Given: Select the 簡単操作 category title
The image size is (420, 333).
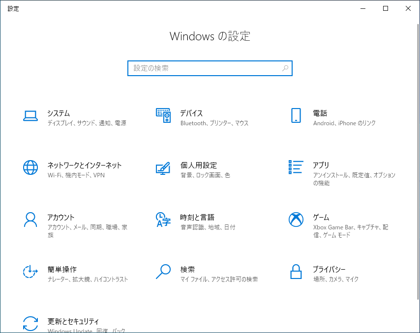Looking at the screenshot, I should (x=62, y=269).
